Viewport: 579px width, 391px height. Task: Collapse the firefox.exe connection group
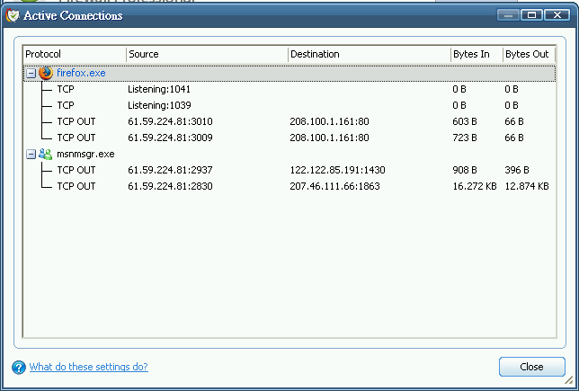click(31, 73)
